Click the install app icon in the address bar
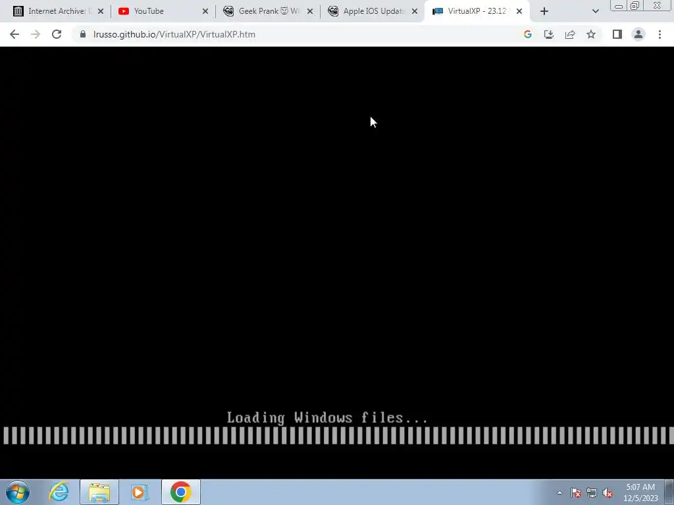The width and height of the screenshot is (674, 505). [x=549, y=34]
